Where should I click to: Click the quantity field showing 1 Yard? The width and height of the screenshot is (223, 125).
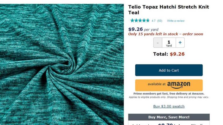[x=169, y=43]
